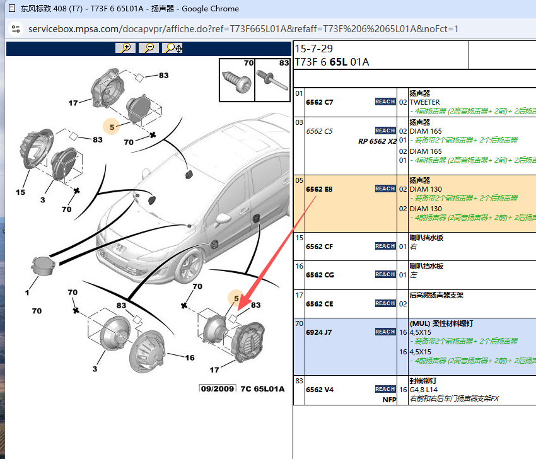
Task: Select the zoom and pan magnifier tool
Action: [173, 48]
